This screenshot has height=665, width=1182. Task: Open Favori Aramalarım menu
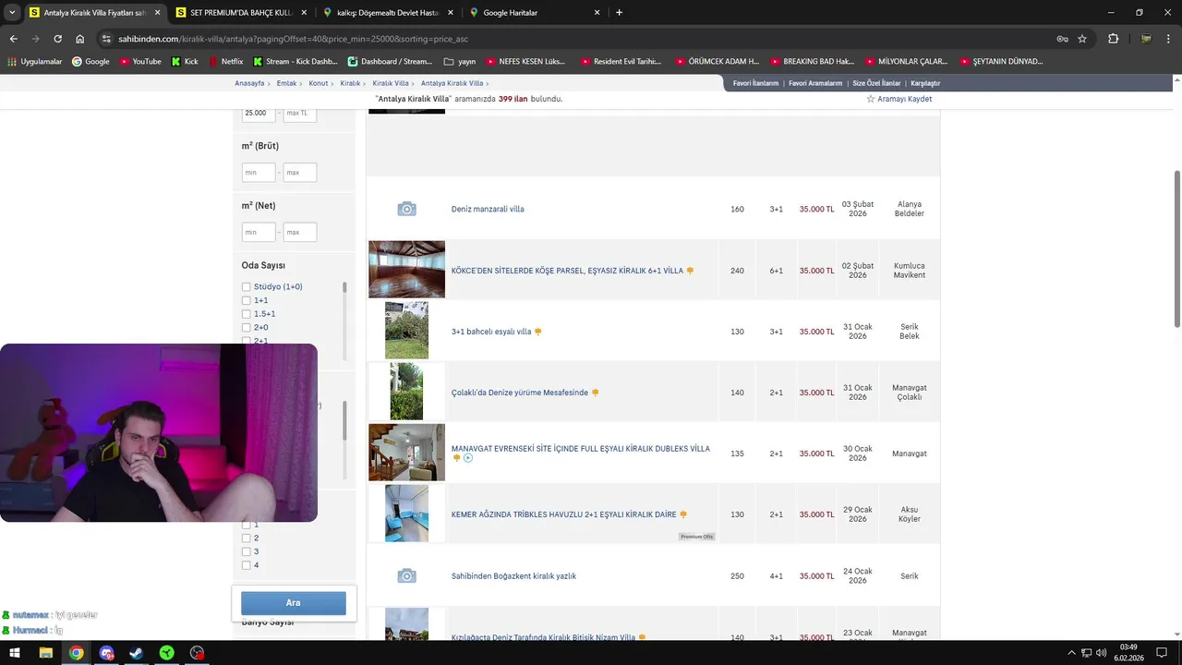pos(815,83)
